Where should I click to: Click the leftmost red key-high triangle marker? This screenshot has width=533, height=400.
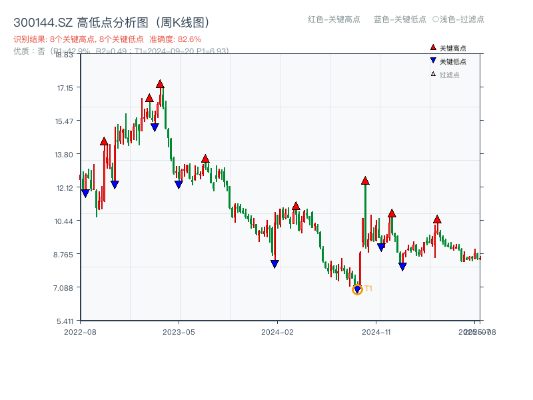[104, 141]
